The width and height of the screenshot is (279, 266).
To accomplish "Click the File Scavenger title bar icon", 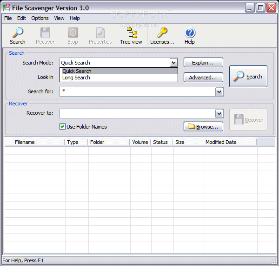I will click(x=7, y=7).
